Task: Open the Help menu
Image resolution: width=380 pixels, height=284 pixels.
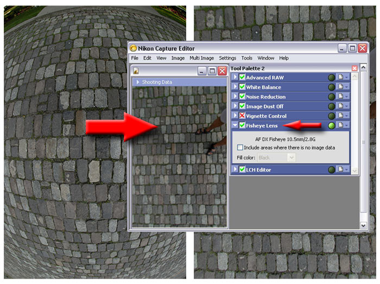Action: (x=284, y=58)
